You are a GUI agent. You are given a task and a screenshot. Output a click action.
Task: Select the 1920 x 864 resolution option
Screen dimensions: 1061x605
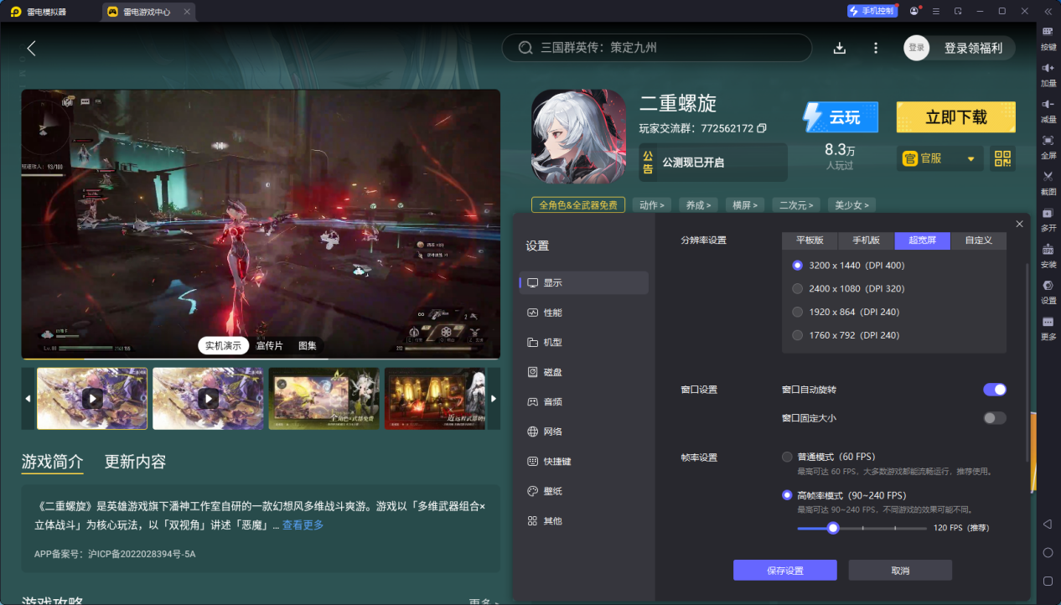click(x=797, y=312)
